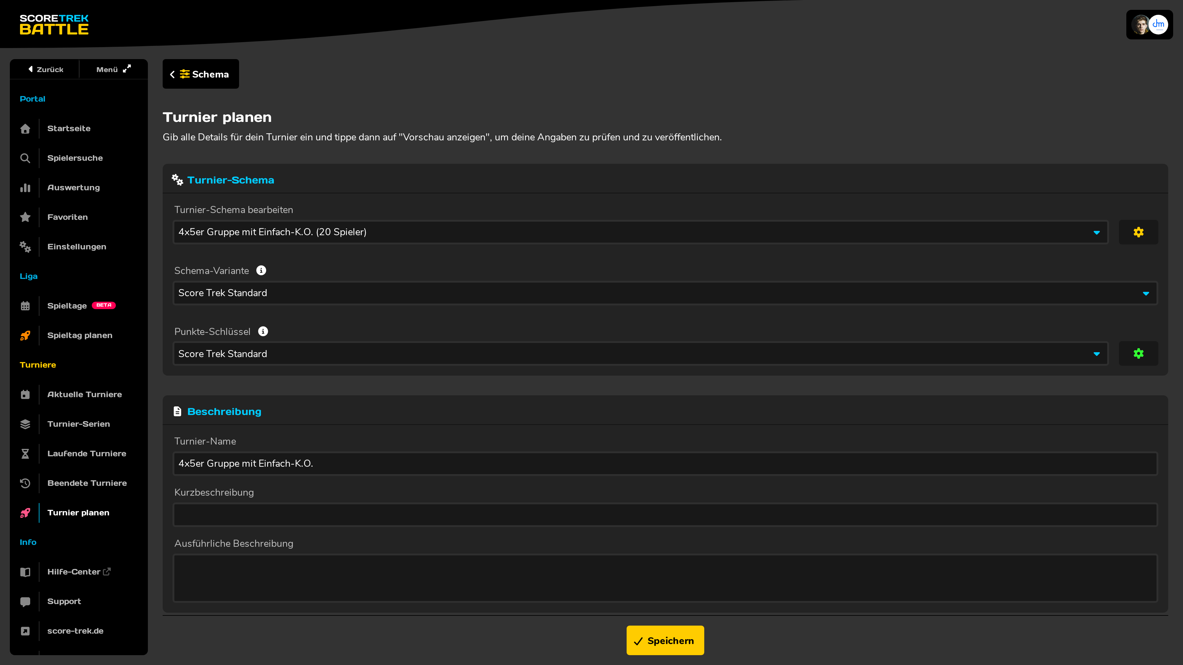Focus the Kurzbeschreibung input field
The width and height of the screenshot is (1183, 665).
pyautogui.click(x=665, y=515)
